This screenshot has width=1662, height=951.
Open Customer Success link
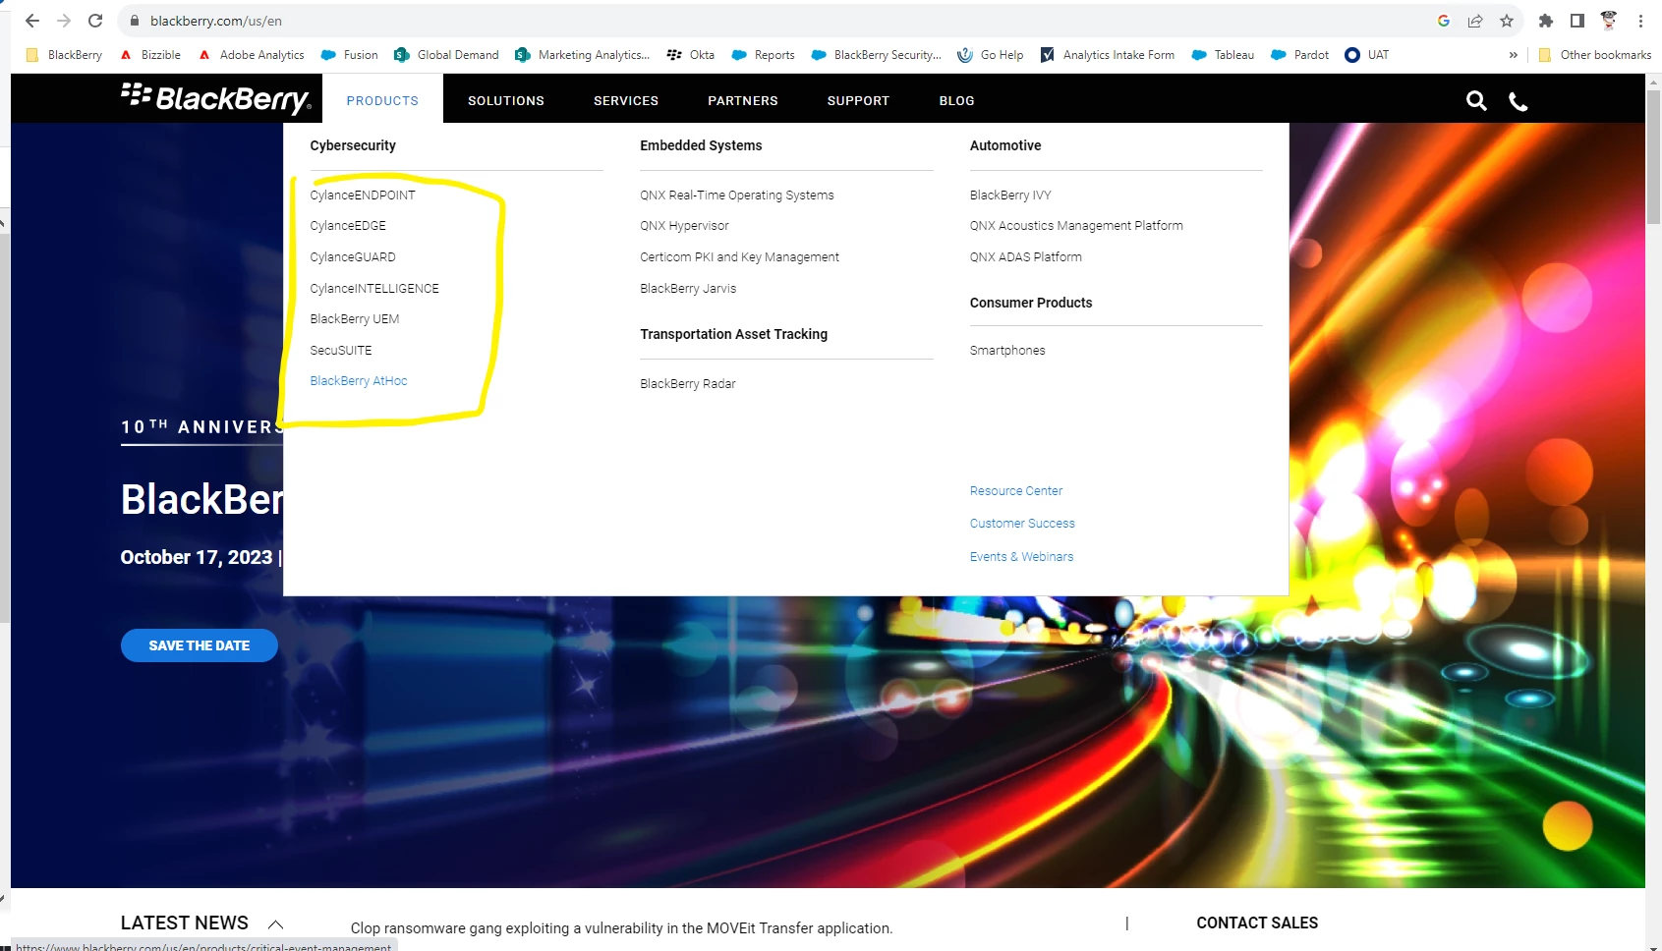[1022, 524]
